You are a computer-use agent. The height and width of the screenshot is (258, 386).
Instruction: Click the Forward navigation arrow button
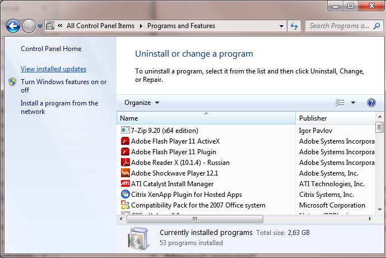pyautogui.click(x=29, y=26)
